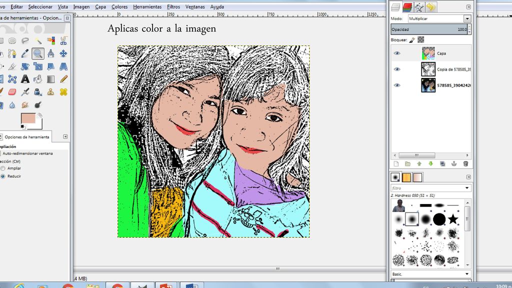Viewport: 512px width, 288px height.
Task: Switch to the Paths dock tab
Action: tap(419, 7)
